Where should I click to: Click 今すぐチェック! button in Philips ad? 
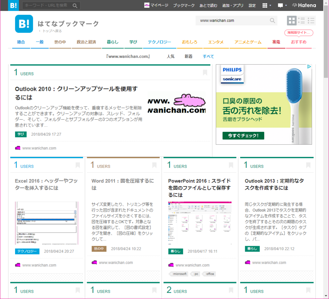(x=243, y=136)
